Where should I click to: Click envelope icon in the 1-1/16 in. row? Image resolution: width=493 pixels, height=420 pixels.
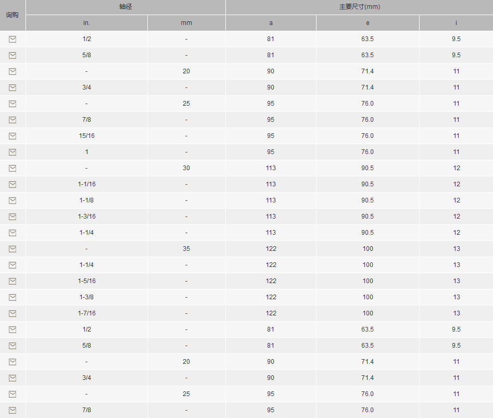tap(12, 184)
